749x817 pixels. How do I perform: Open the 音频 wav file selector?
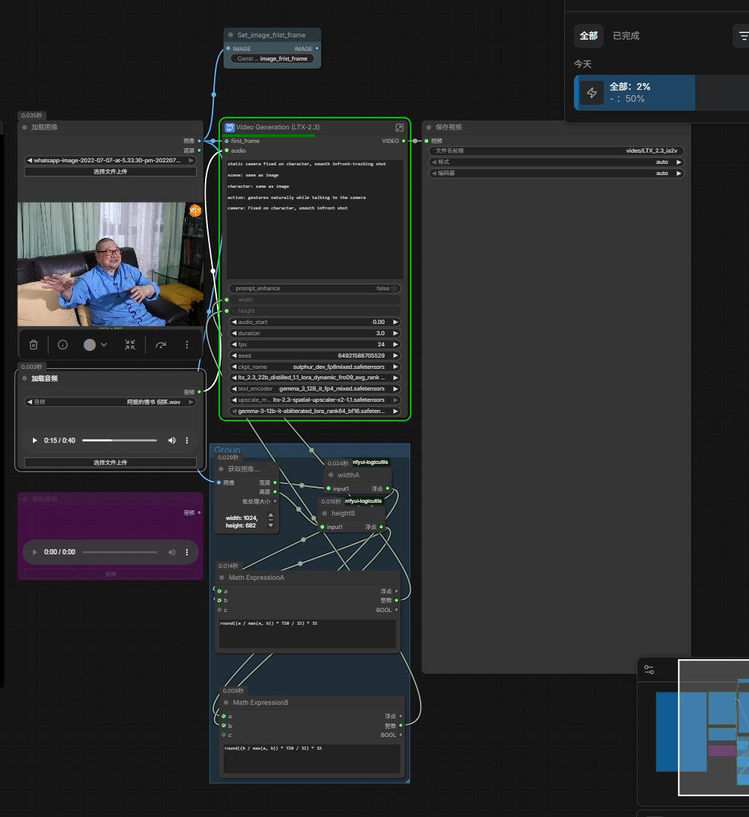110,403
